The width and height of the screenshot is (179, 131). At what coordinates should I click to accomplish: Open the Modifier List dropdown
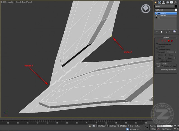176,10
